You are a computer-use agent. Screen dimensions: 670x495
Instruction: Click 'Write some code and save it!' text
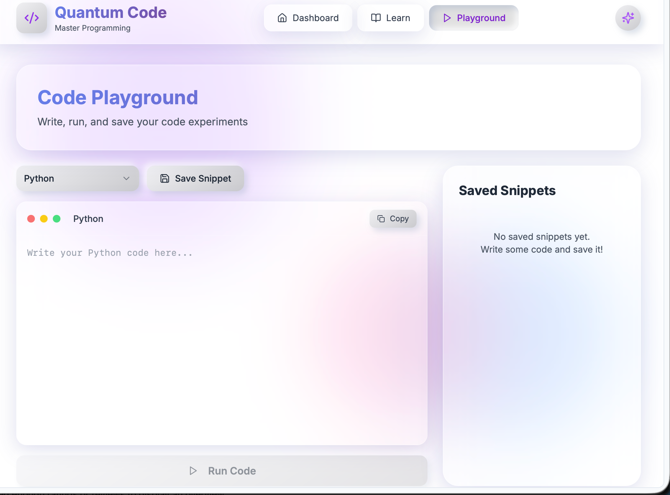tap(542, 249)
